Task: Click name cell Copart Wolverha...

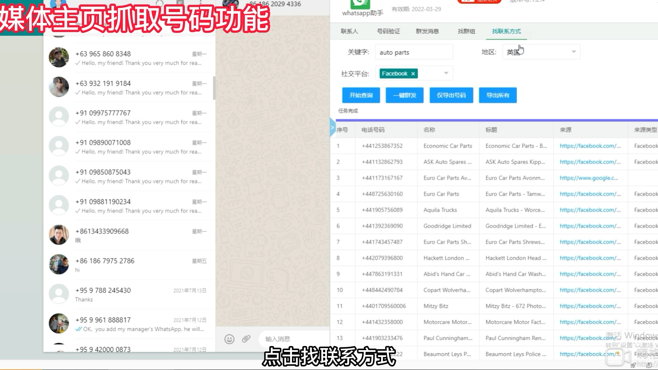Action: (x=447, y=290)
